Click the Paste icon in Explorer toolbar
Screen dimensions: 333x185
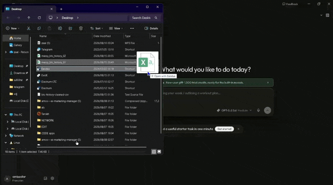pos(50,28)
